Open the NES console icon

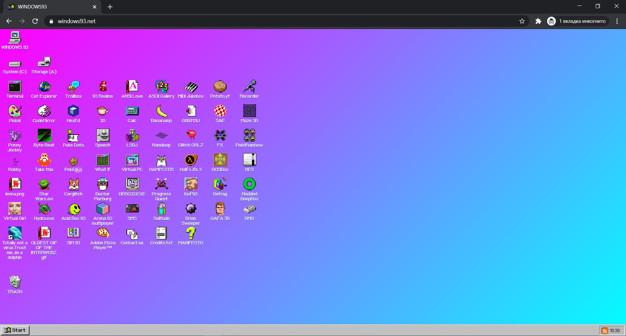coord(249,163)
